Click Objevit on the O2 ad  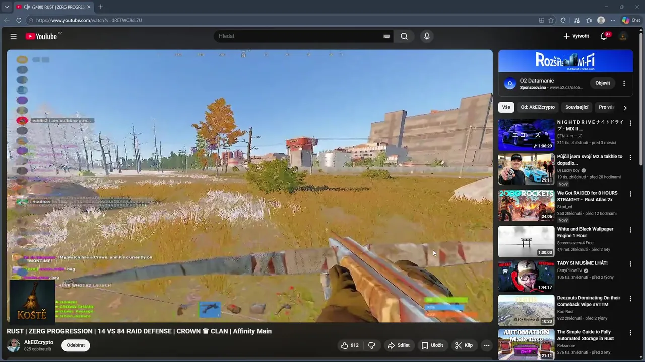[x=603, y=83]
